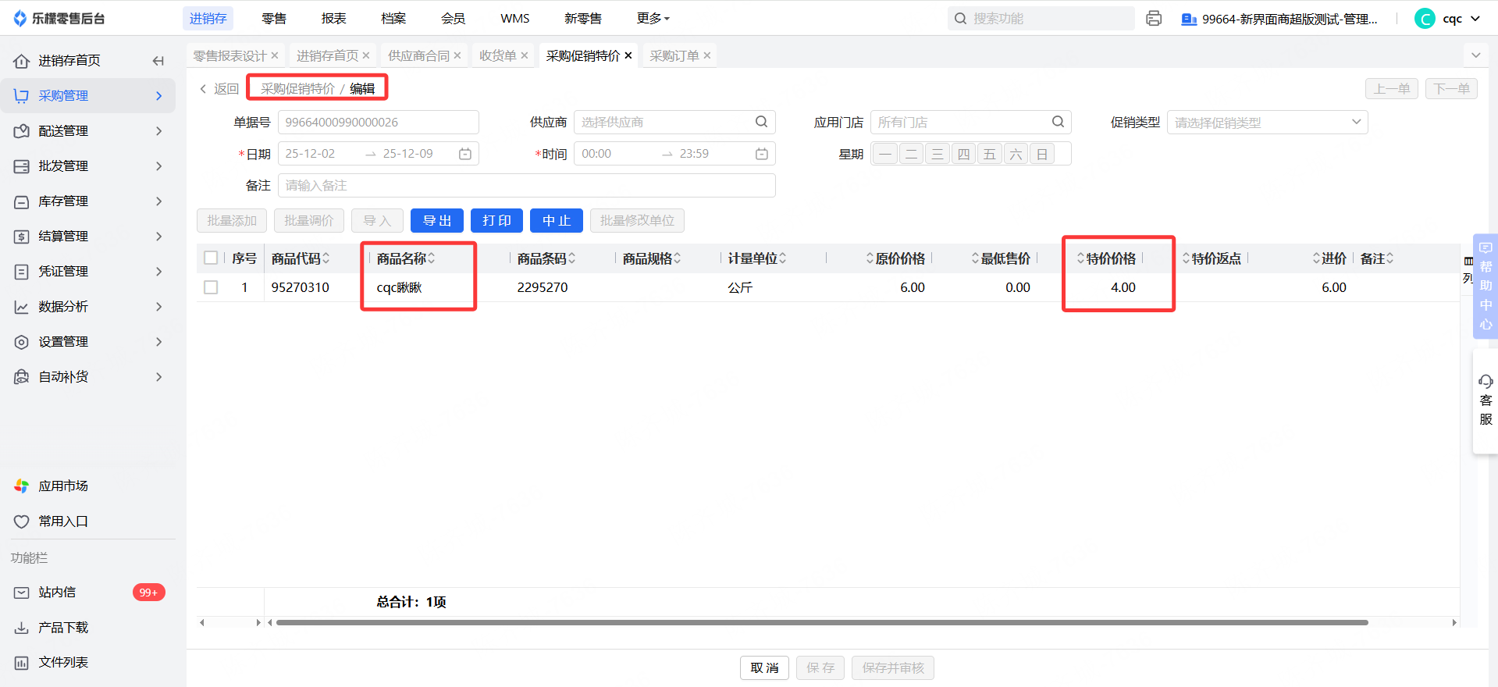Image resolution: width=1498 pixels, height=687 pixels.
Task: Open the WMS top menu
Action: (515, 19)
